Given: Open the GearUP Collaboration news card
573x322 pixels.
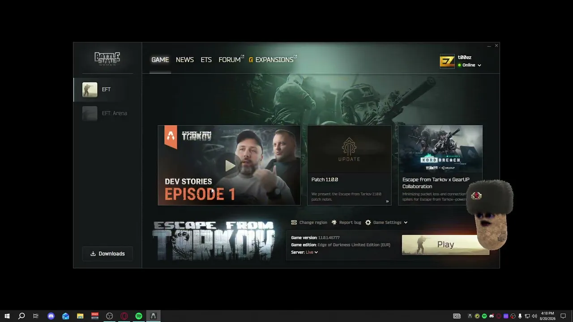Looking at the screenshot, I should (440, 165).
